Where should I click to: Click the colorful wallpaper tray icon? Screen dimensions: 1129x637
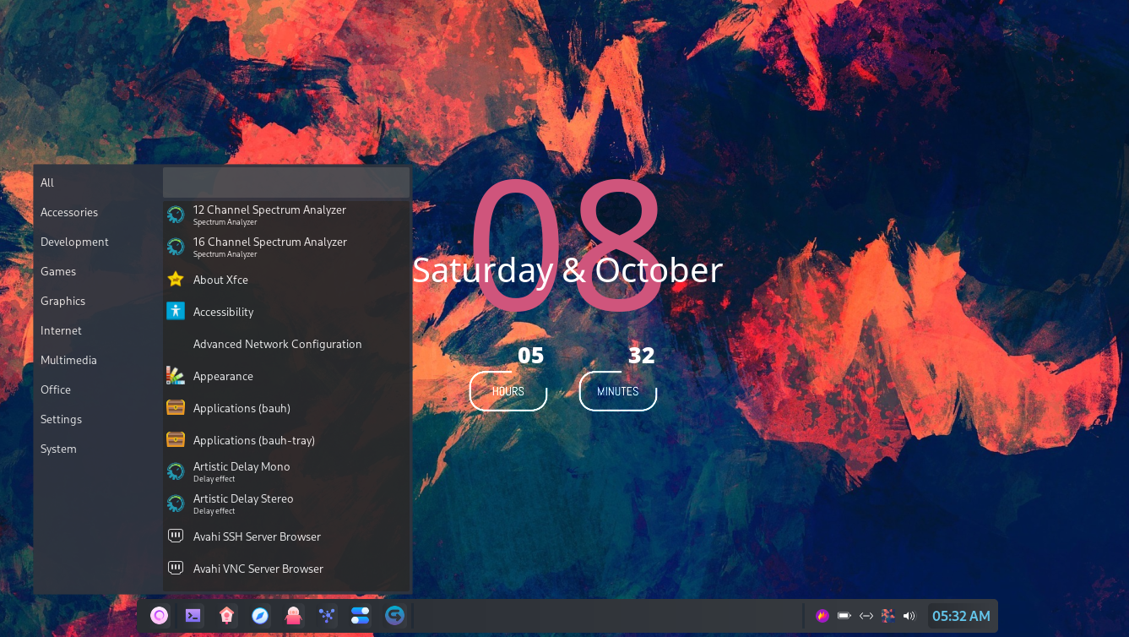point(887,616)
